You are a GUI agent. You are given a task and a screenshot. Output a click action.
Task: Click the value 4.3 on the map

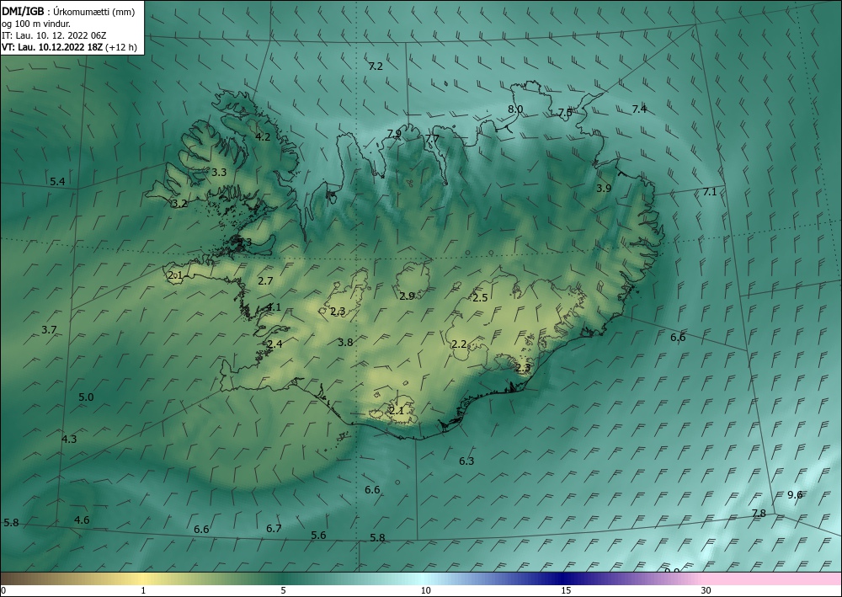pos(69,440)
